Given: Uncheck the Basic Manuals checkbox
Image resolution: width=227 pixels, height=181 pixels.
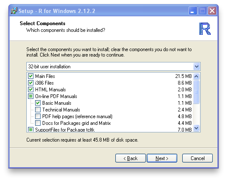Looking at the screenshot, I should coord(38,103).
